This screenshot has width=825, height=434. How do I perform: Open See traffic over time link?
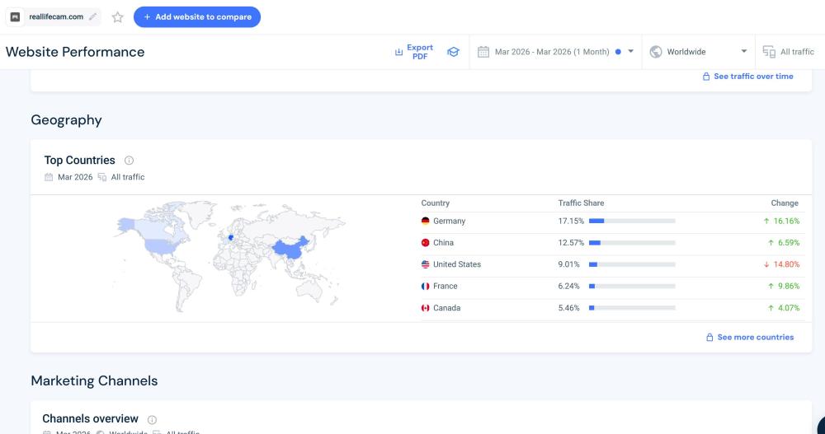[x=747, y=77]
